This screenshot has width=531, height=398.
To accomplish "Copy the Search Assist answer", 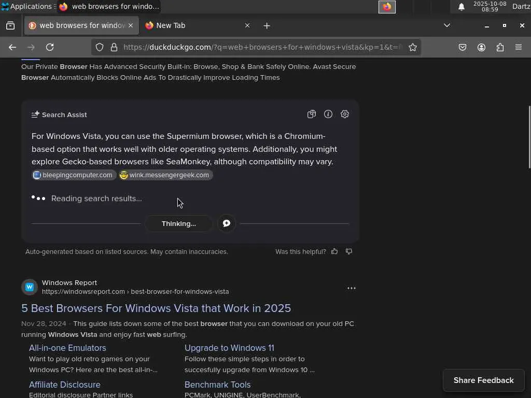I will click(312, 115).
